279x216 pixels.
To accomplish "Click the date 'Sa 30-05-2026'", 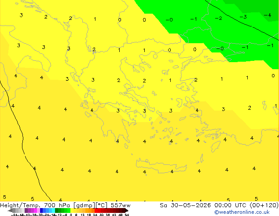I will tap(185, 205).
